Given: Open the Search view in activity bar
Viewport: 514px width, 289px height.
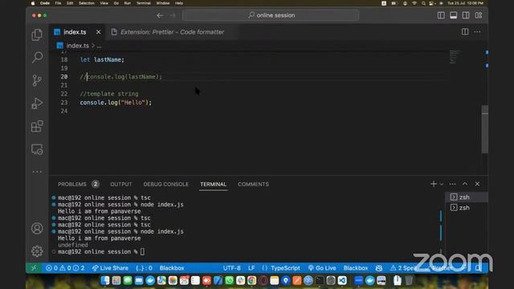Looking at the screenshot, I should (x=37, y=57).
